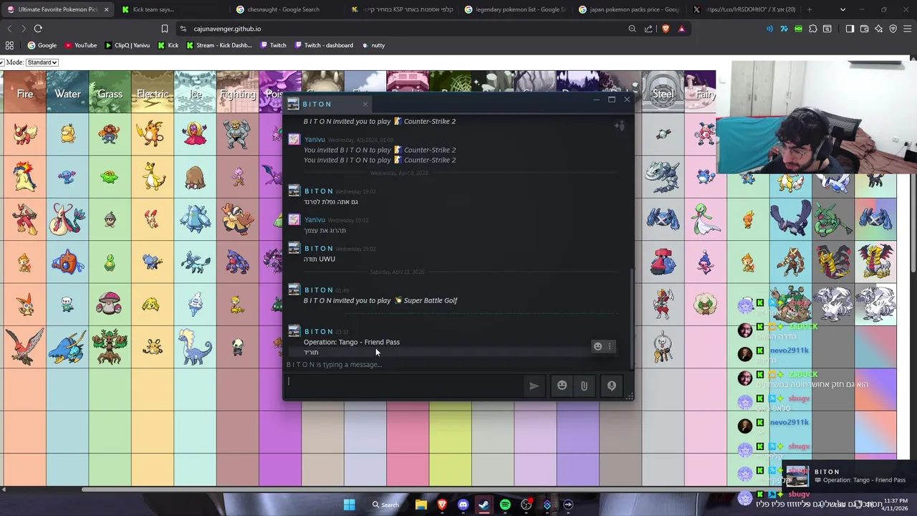Add a reaction to the last message

point(597,346)
